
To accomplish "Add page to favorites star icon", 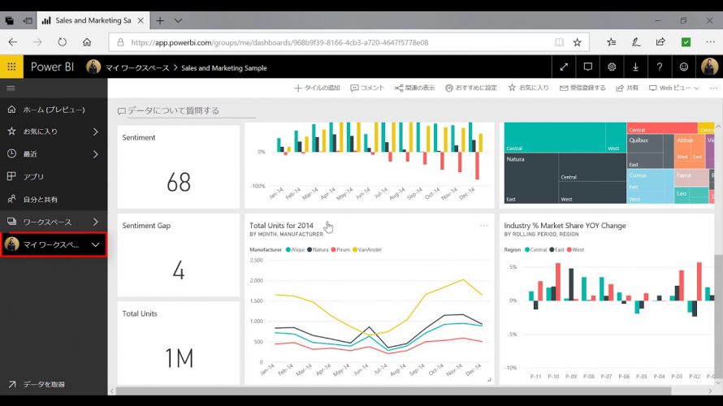I will [x=577, y=42].
